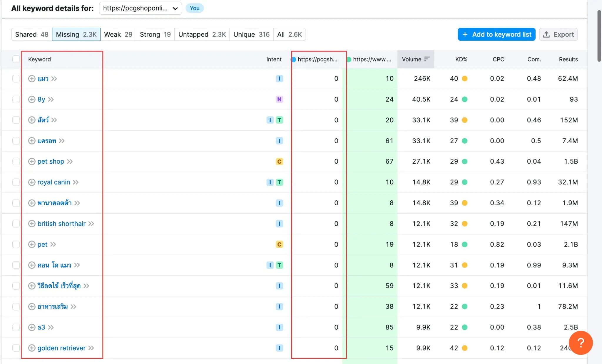602x364 pixels.
Task: Click Navigational intent badge in '8y' row
Action: pos(279,99)
